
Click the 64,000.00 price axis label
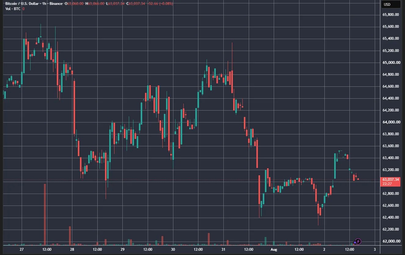click(391, 122)
